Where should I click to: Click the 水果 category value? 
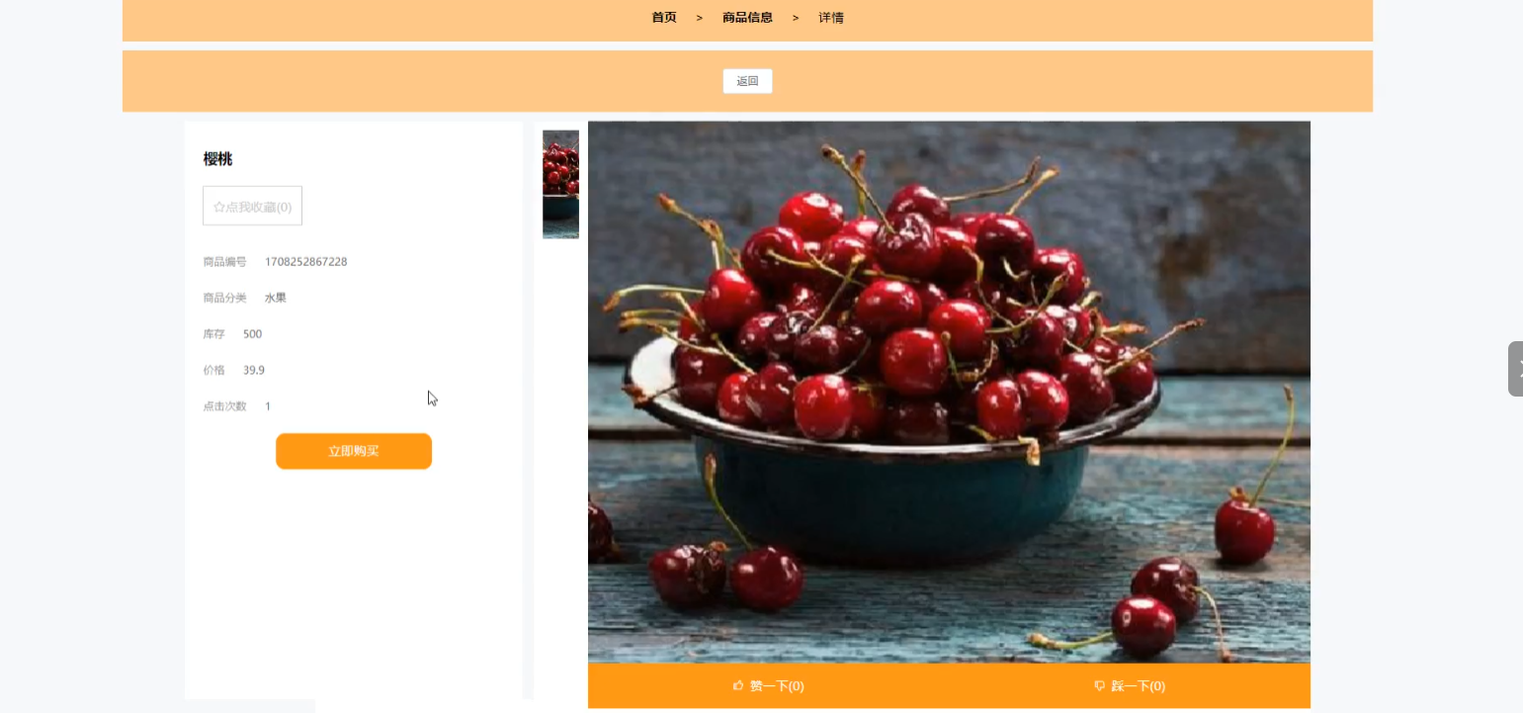[275, 298]
